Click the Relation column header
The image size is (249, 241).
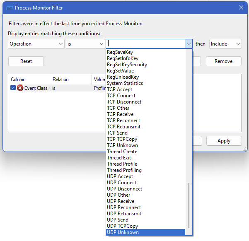pyautogui.click(x=71, y=79)
